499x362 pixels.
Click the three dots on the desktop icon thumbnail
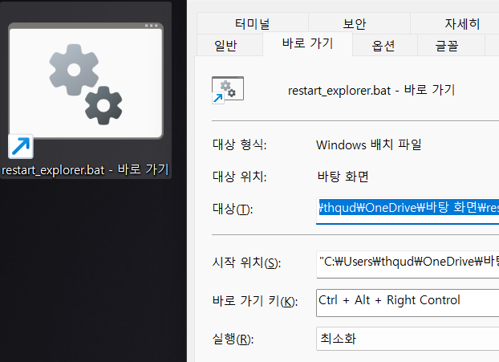coord(152,26)
